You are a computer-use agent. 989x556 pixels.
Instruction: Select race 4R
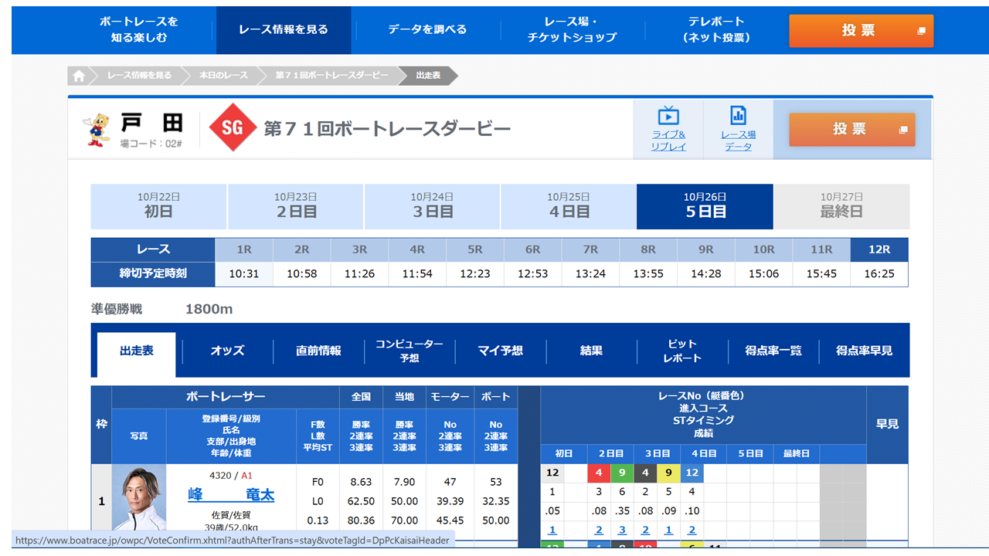pyautogui.click(x=417, y=249)
